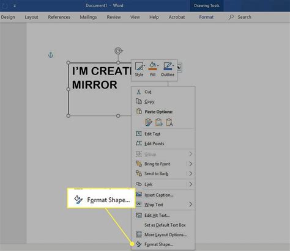The width and height of the screenshot is (290, 251).
Task: Paste with Keep Source Formatting option
Action: (x=149, y=122)
